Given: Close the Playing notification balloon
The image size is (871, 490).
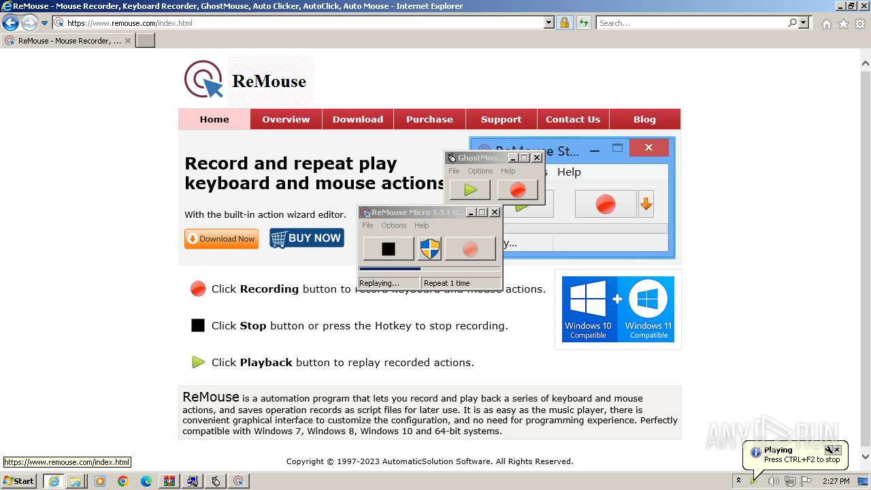Looking at the screenshot, I should [x=837, y=450].
